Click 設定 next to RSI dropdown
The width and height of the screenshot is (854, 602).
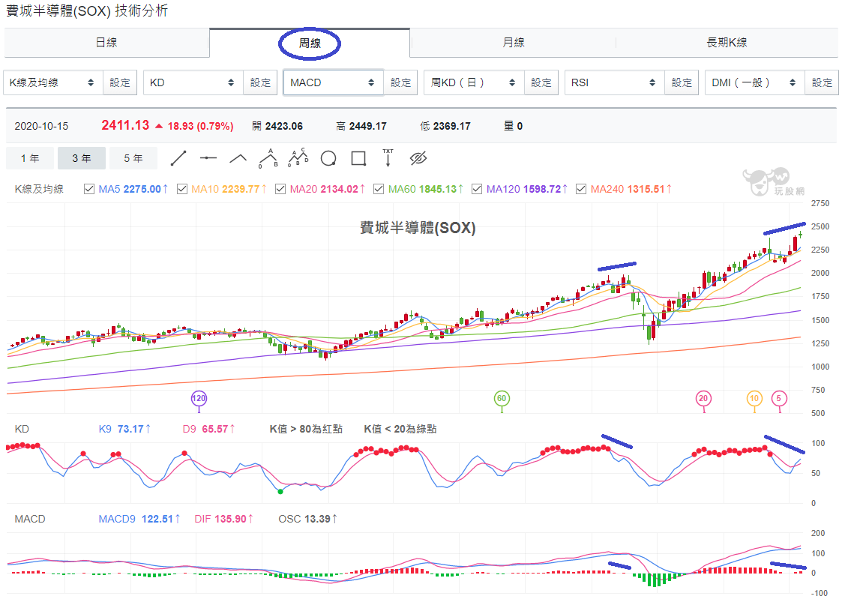682,82
